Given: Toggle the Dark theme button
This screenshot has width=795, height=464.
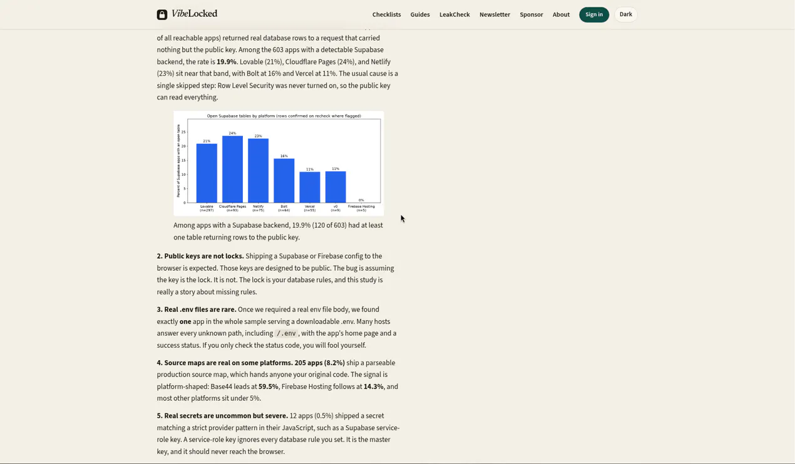Looking at the screenshot, I should 626,14.
